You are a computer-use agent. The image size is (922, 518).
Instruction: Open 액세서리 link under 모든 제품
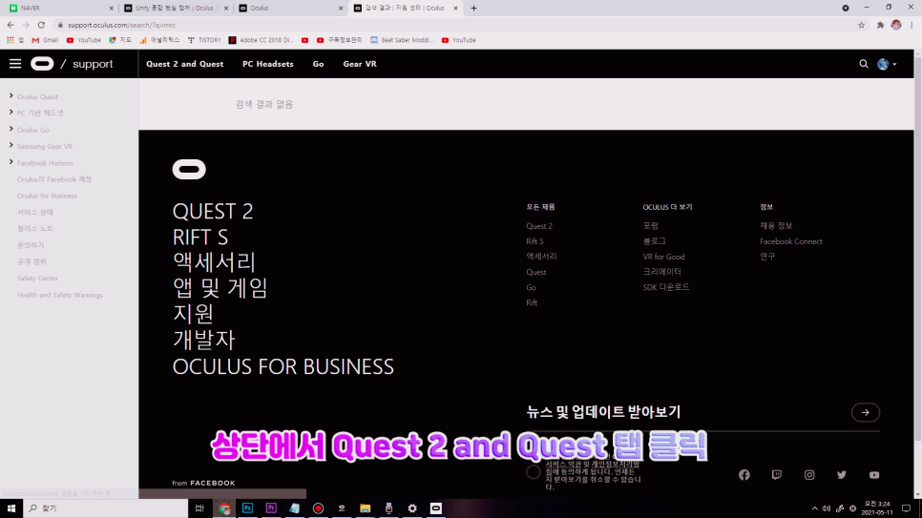[541, 257]
